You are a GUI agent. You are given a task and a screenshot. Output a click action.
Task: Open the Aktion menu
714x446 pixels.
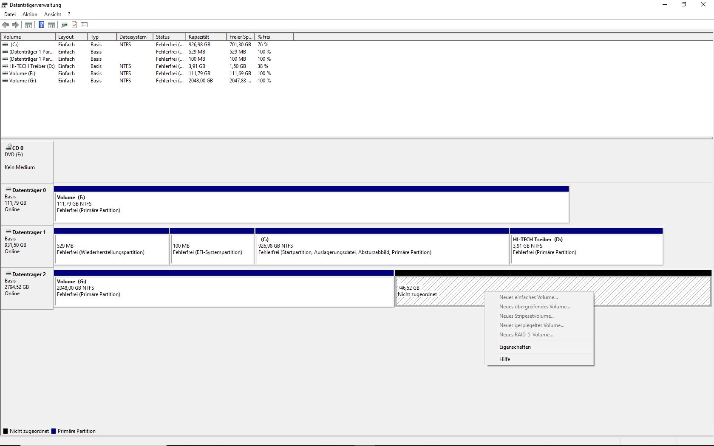(30, 14)
